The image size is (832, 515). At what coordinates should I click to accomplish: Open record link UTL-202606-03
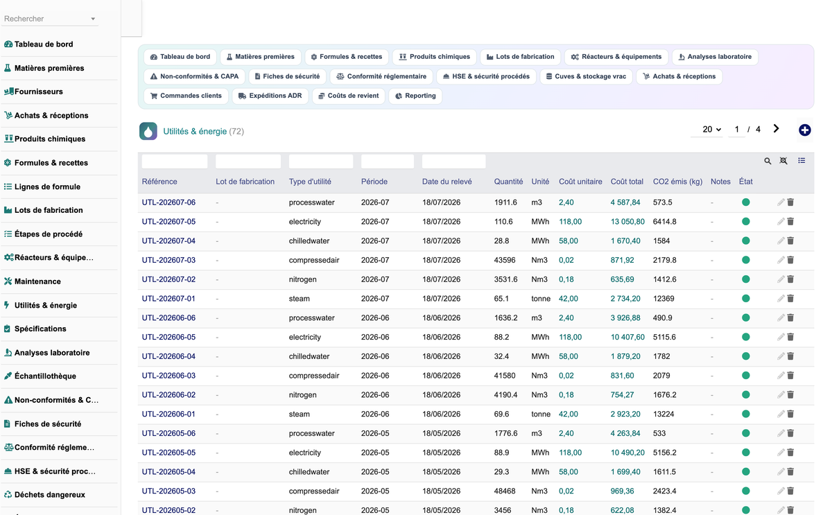pos(168,376)
